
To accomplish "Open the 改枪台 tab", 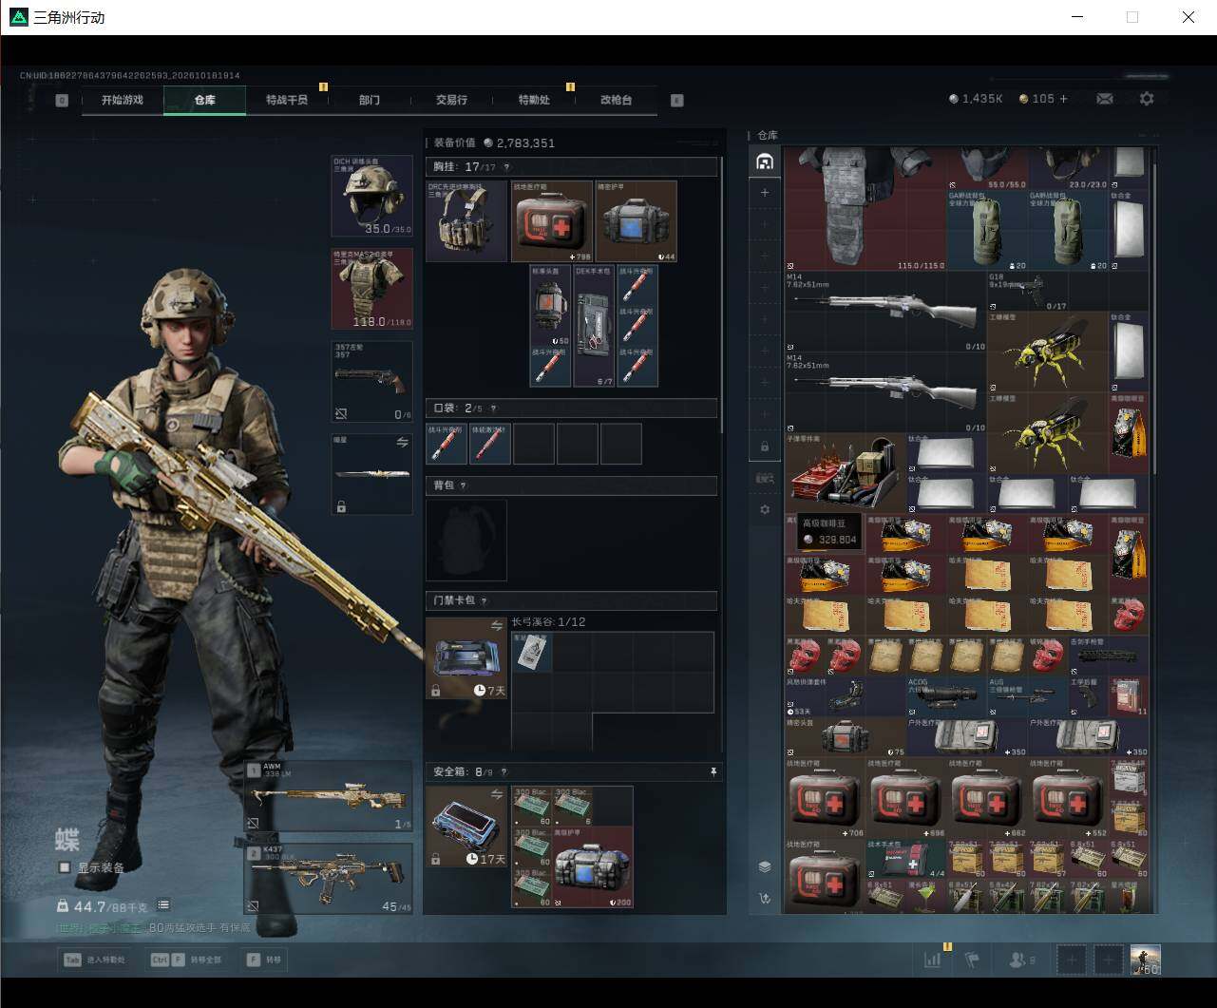I will [x=616, y=100].
